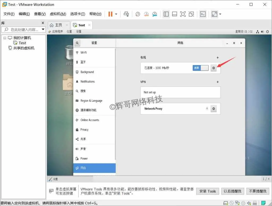Click the stretch guest display icon

pyautogui.click(x=214, y=14)
